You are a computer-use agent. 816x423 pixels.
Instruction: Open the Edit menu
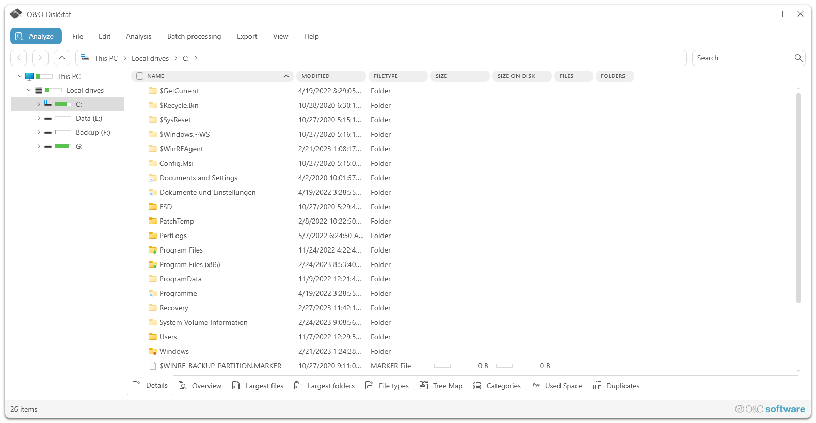(x=104, y=36)
